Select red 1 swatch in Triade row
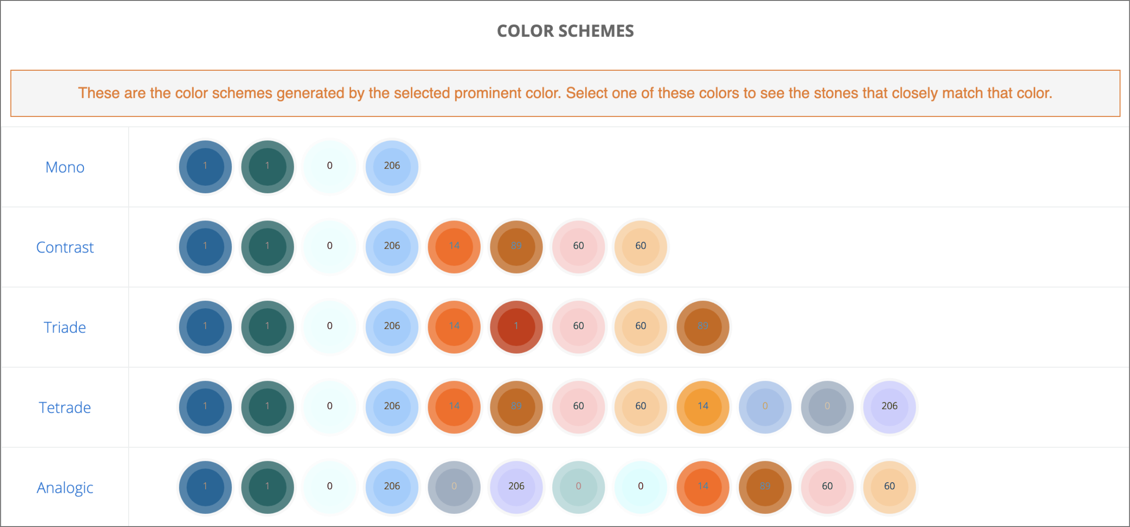The width and height of the screenshot is (1130, 527). coord(516,327)
